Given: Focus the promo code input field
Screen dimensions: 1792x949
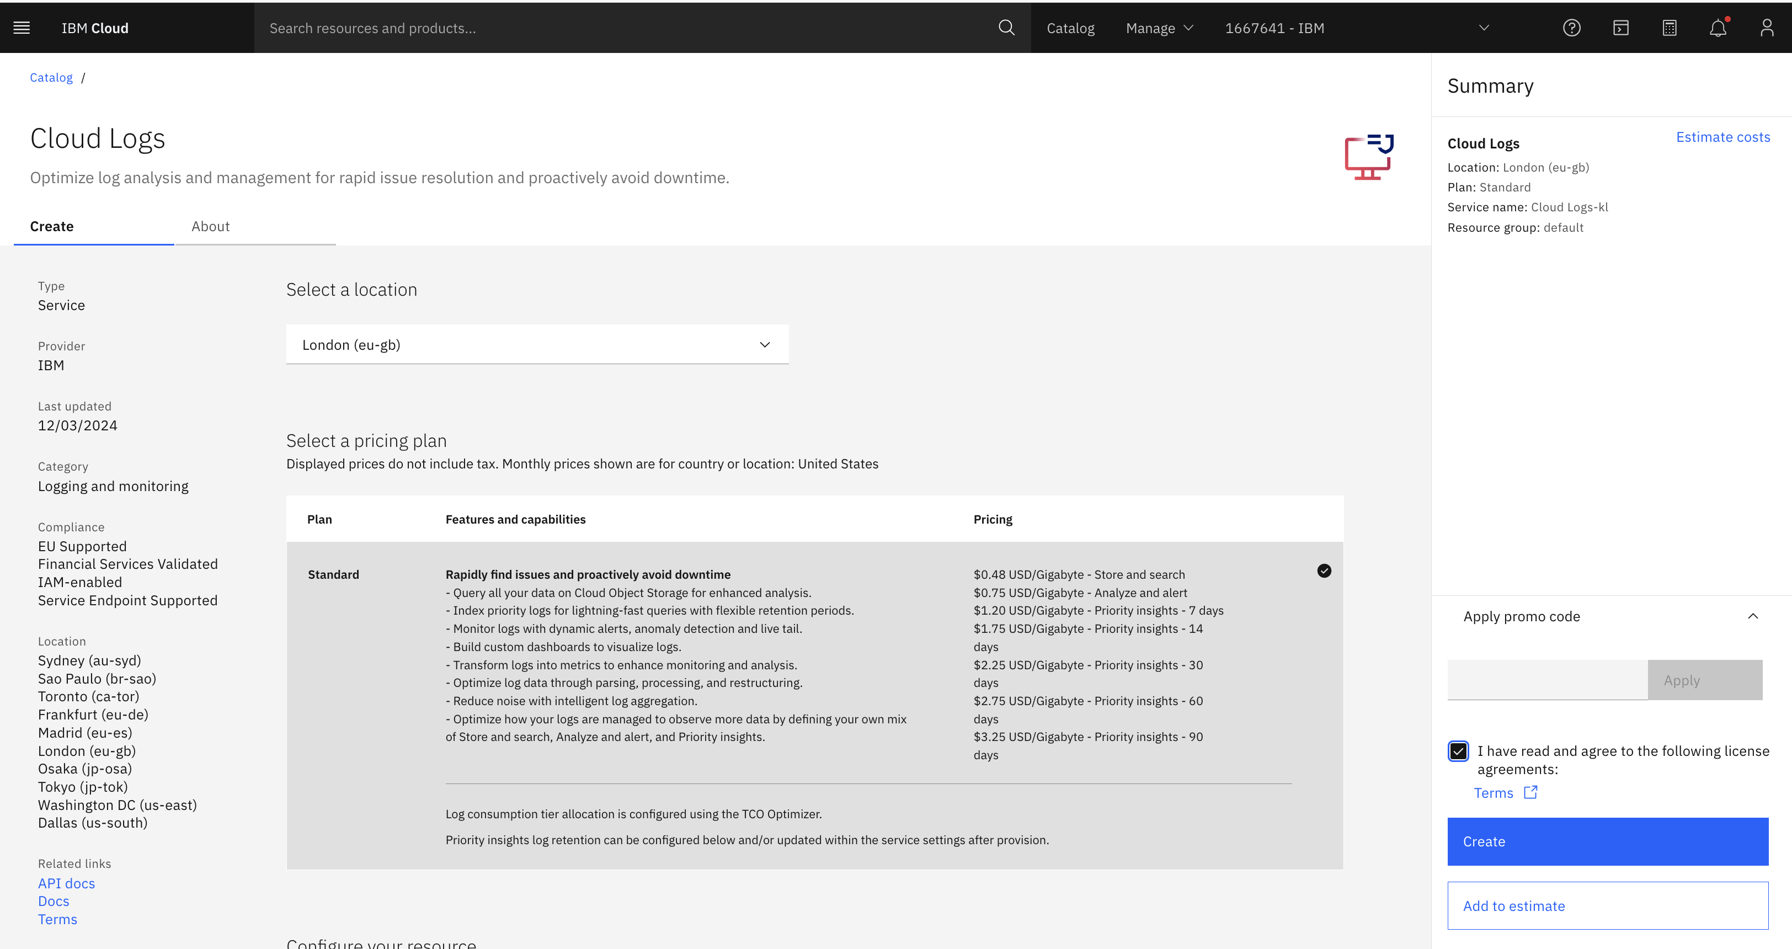Looking at the screenshot, I should (1547, 680).
